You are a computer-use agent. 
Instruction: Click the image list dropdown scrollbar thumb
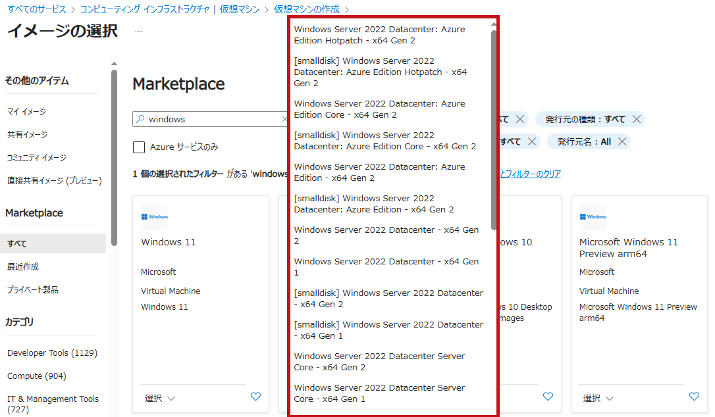pos(493,130)
